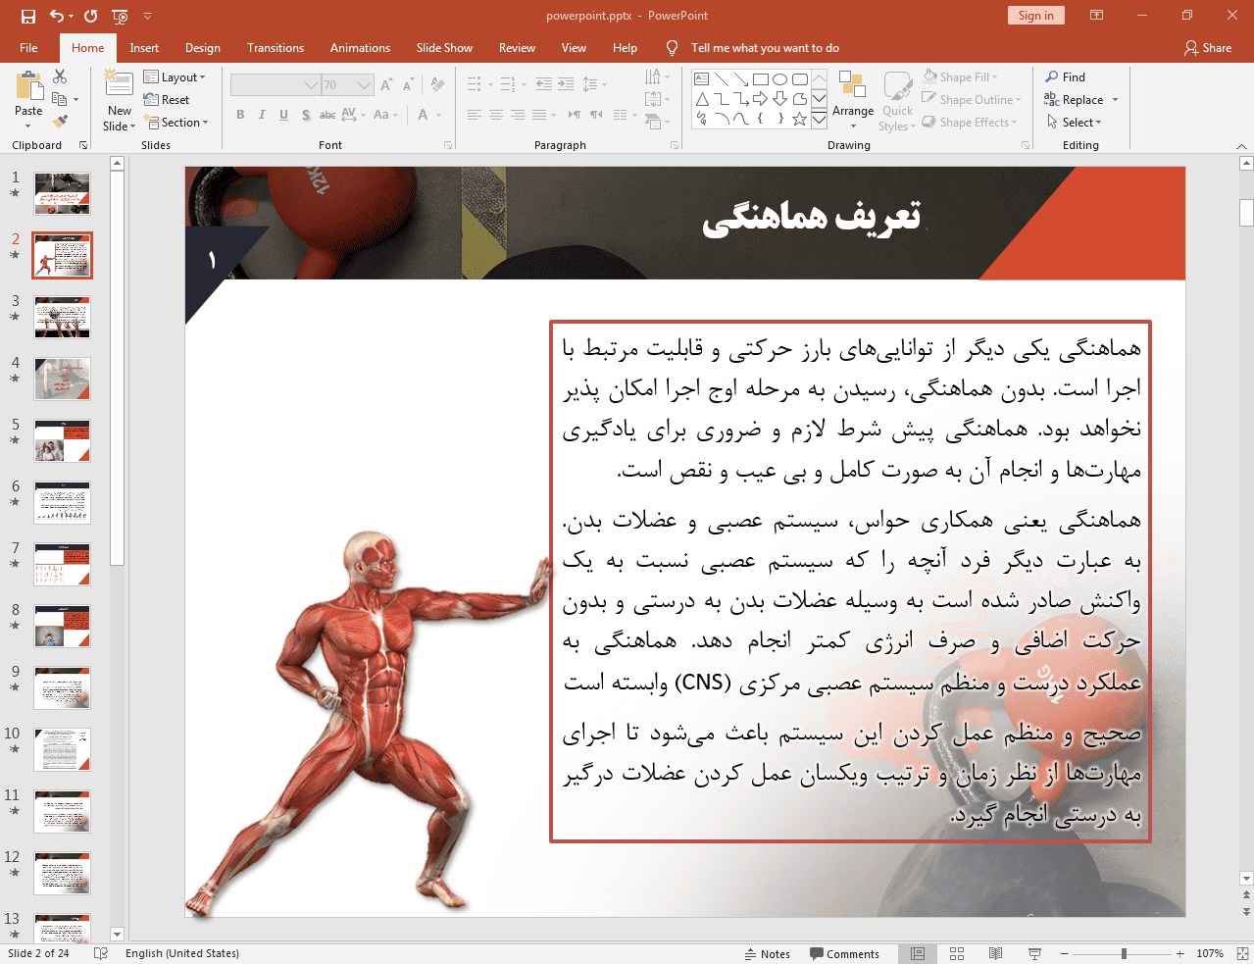
Task: Toggle the Notes pane
Action: 767,953
